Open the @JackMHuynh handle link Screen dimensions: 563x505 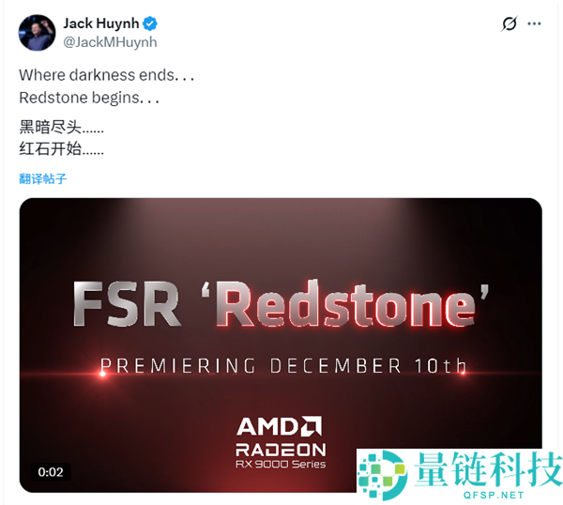coord(110,42)
